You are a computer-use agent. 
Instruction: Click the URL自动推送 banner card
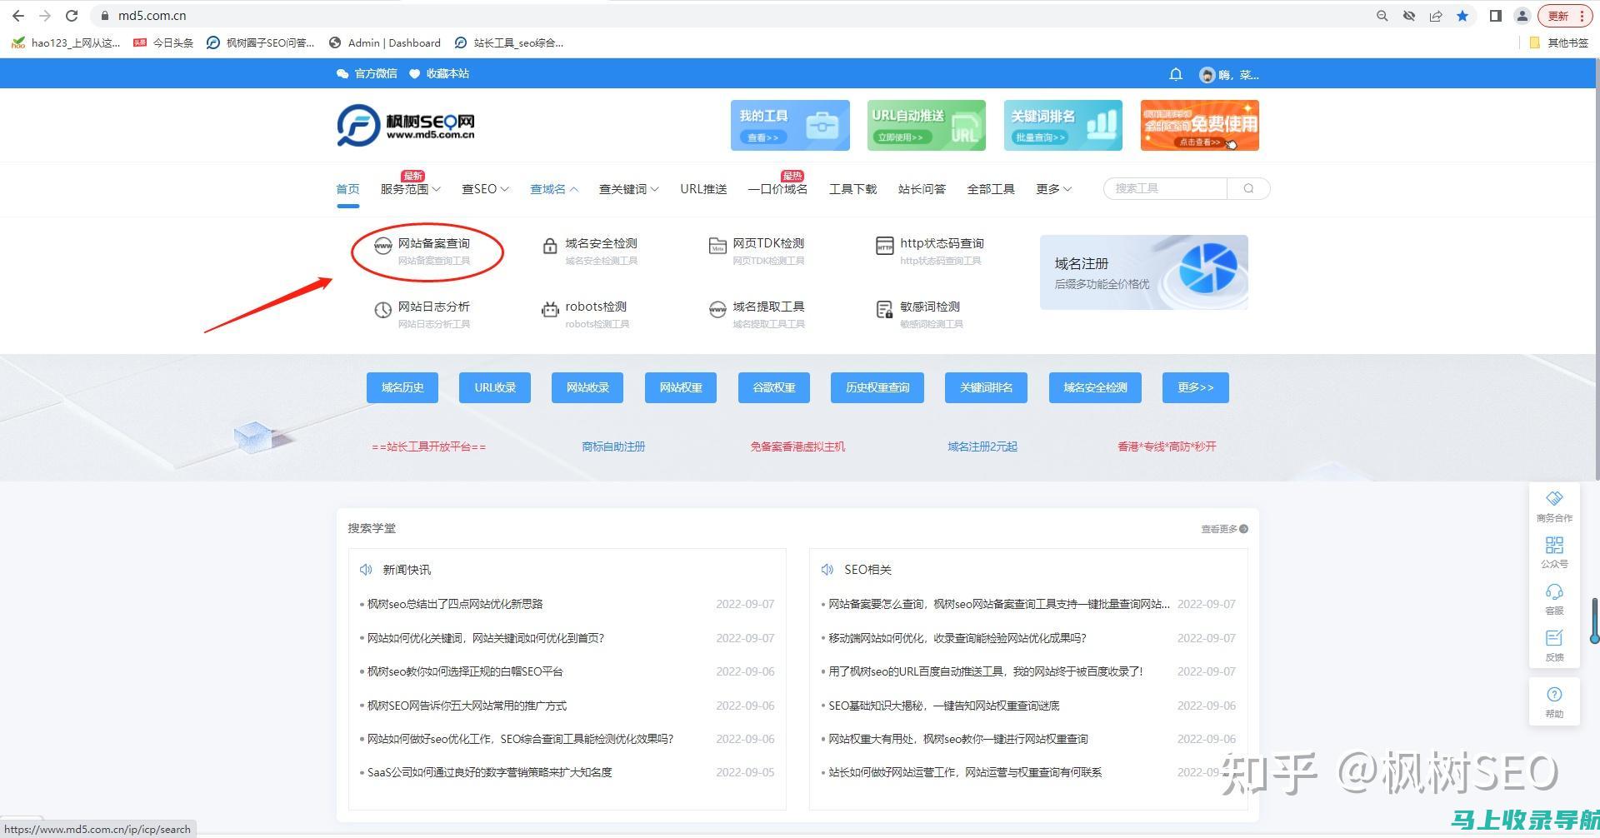click(x=927, y=125)
